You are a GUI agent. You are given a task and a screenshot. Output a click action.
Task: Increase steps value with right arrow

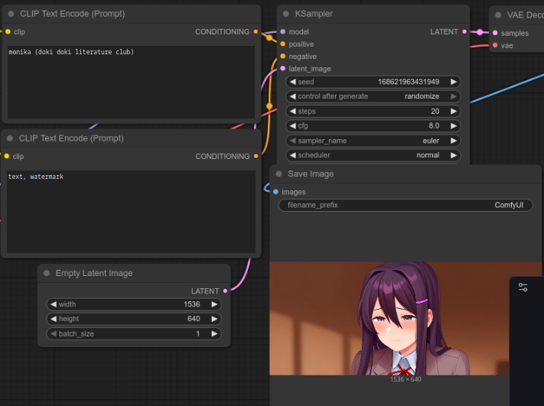click(x=453, y=112)
